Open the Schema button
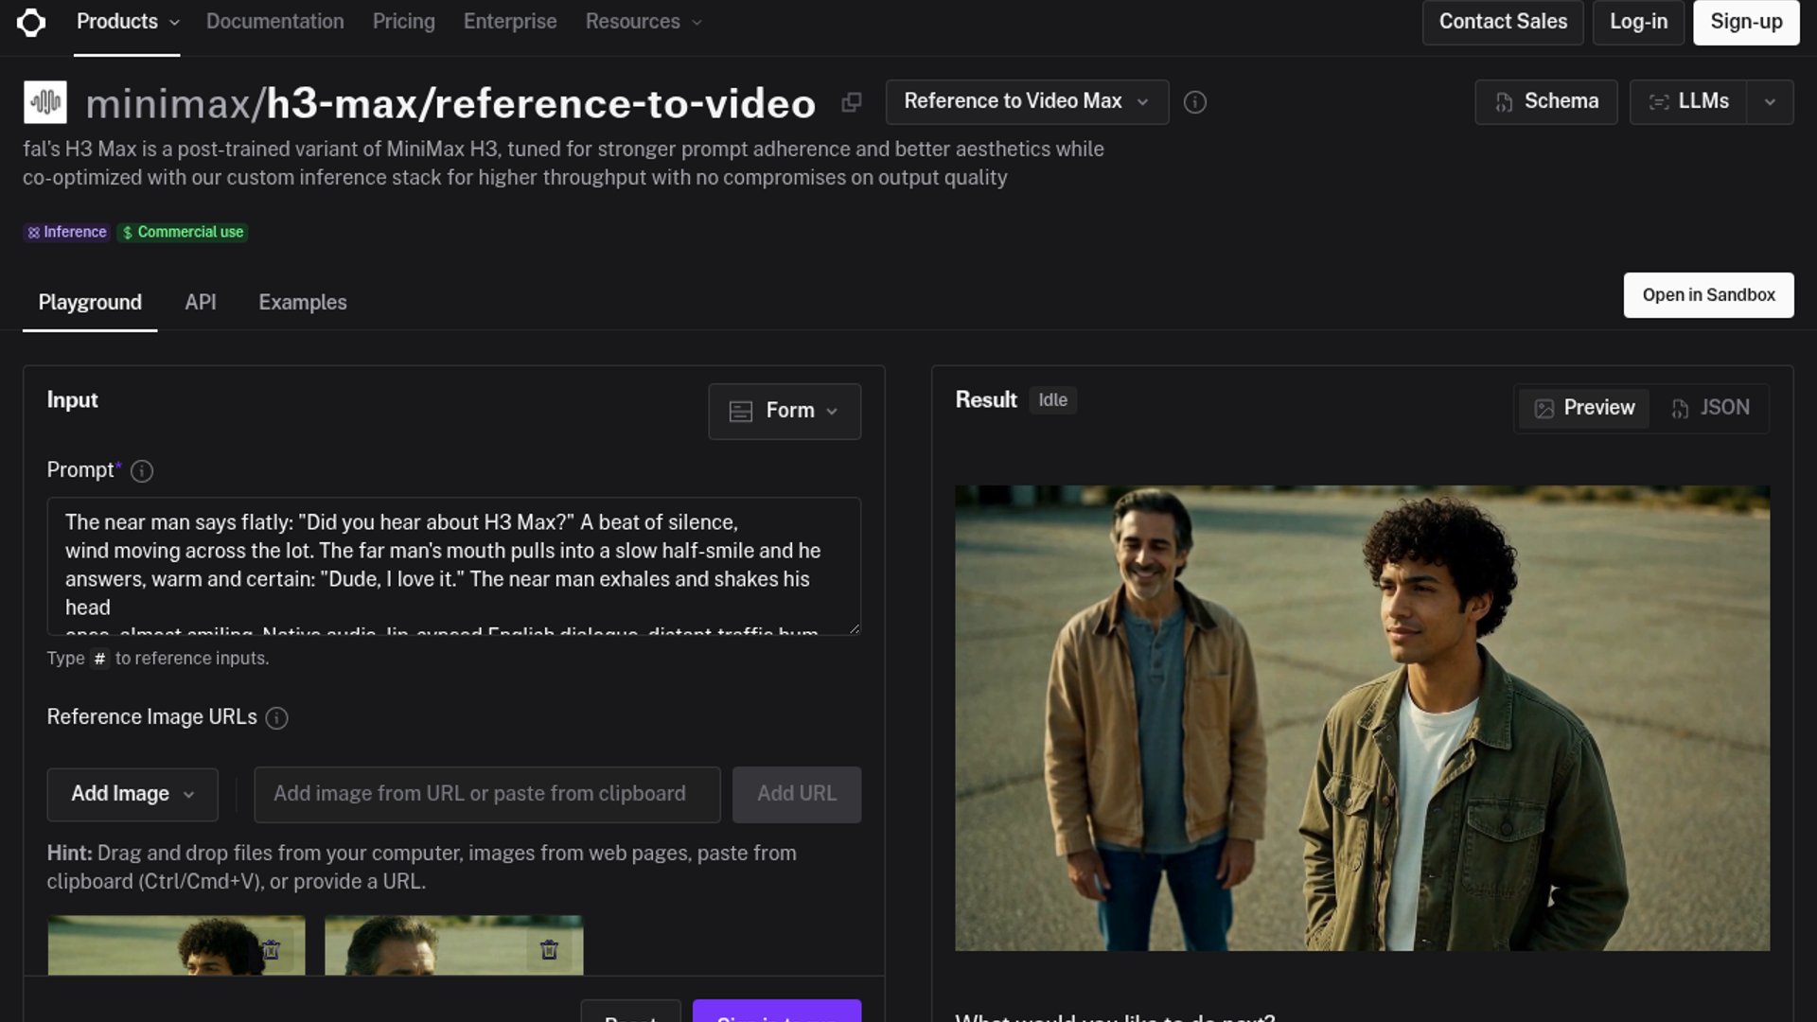 (x=1546, y=102)
